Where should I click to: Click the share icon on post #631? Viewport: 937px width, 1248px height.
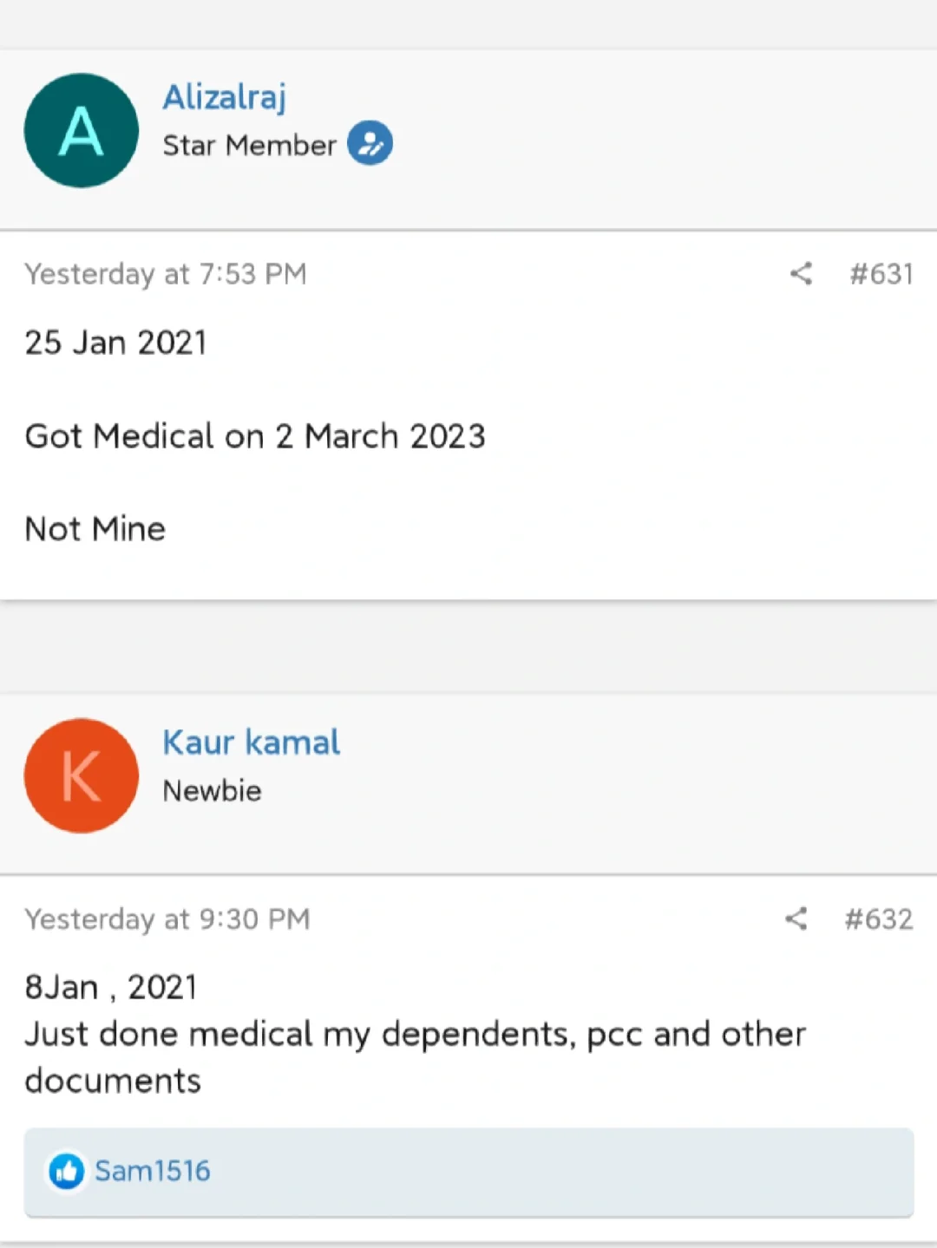801,274
